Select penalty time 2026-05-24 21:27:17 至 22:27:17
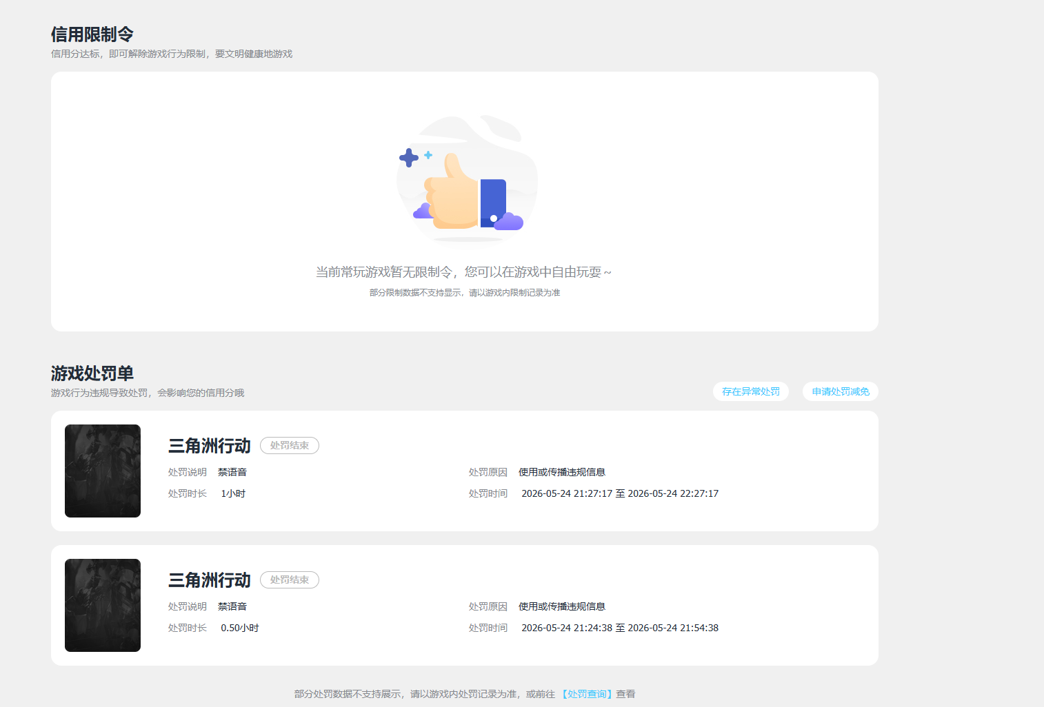The height and width of the screenshot is (707, 1044). pyautogui.click(x=620, y=493)
